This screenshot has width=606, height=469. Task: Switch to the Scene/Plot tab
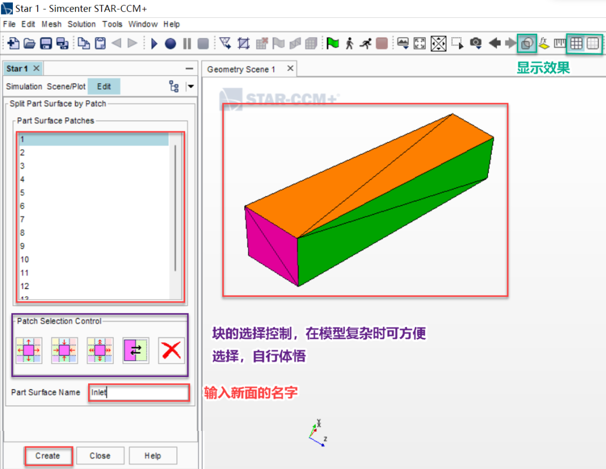66,86
